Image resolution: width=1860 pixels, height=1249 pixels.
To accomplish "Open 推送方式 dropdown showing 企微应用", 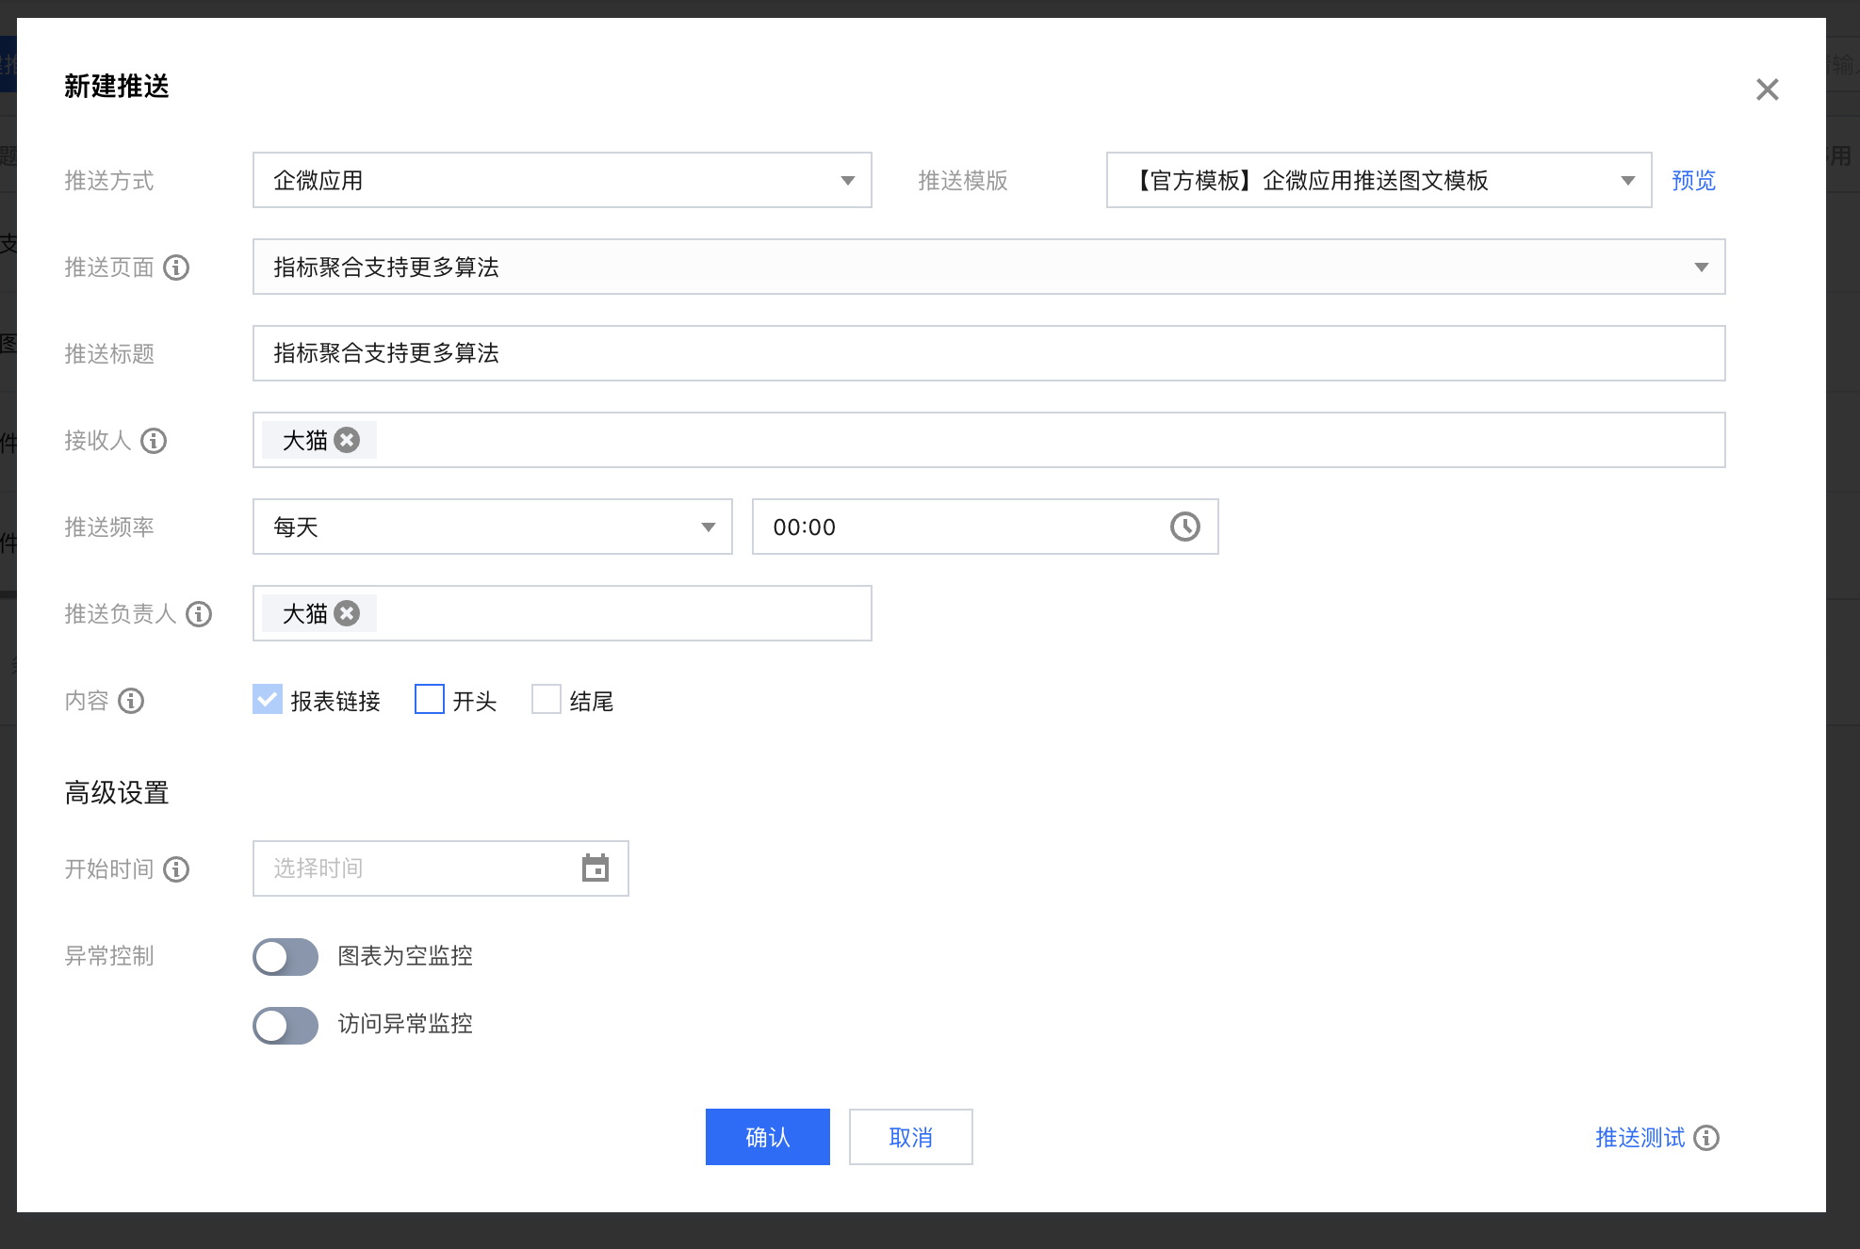I will pos(562,180).
